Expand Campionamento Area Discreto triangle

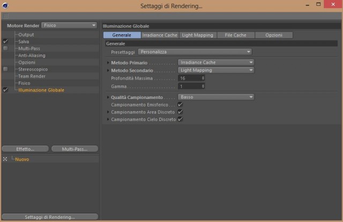click(108, 112)
